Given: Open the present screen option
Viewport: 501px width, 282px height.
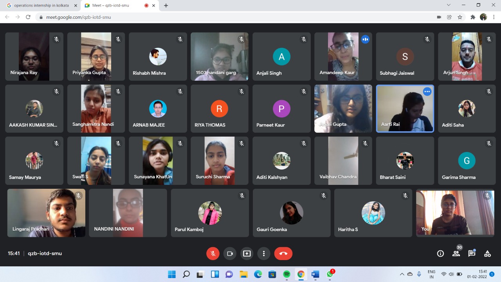Looking at the screenshot, I should click(247, 253).
